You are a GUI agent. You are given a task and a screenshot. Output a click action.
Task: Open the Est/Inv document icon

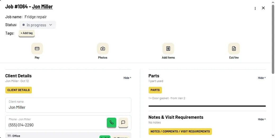[x=234, y=49]
